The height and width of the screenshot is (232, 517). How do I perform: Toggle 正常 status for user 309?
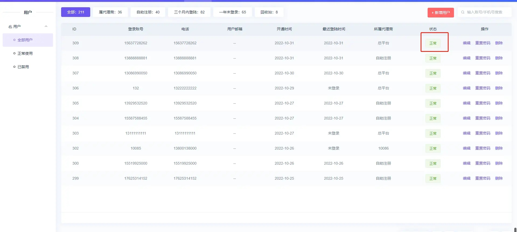click(x=433, y=43)
